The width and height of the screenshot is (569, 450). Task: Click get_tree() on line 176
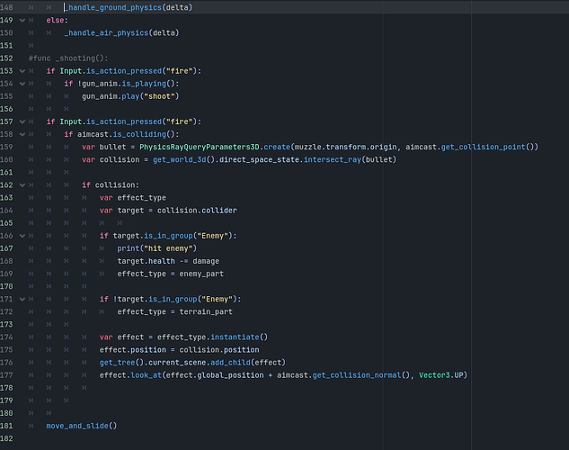click(x=121, y=363)
